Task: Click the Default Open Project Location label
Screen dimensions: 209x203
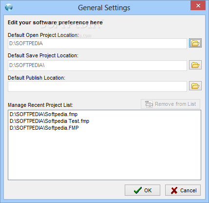Action: point(43,35)
